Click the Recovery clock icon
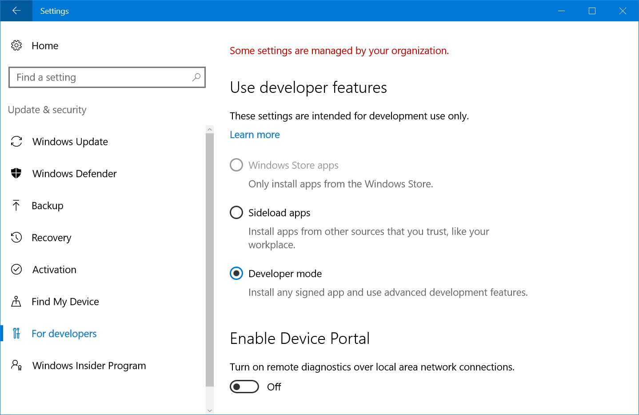Viewport: 639px width, 415px height. point(16,237)
